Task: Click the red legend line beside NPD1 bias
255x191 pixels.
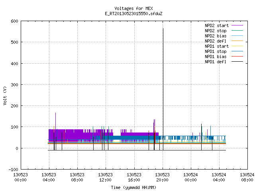Action: click(x=237, y=57)
